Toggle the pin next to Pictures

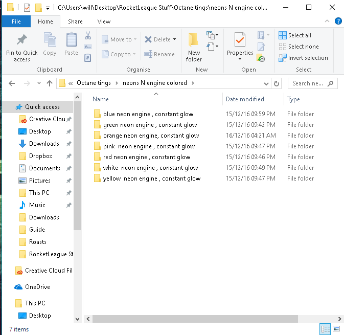[69, 181]
